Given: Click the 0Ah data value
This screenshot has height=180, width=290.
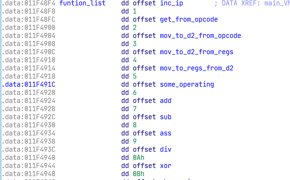Looking at the screenshot, I should 139,158.
